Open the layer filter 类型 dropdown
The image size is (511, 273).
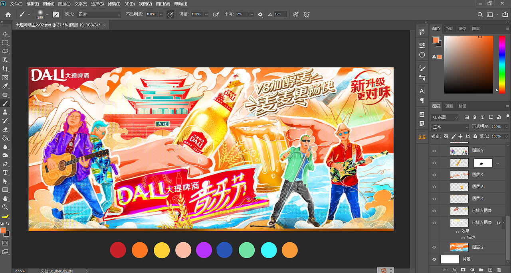445,118
